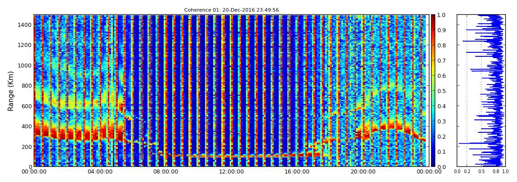Click the 0.5 tick on the profile plot axis
The height and width of the screenshot is (182, 517).
(481, 172)
